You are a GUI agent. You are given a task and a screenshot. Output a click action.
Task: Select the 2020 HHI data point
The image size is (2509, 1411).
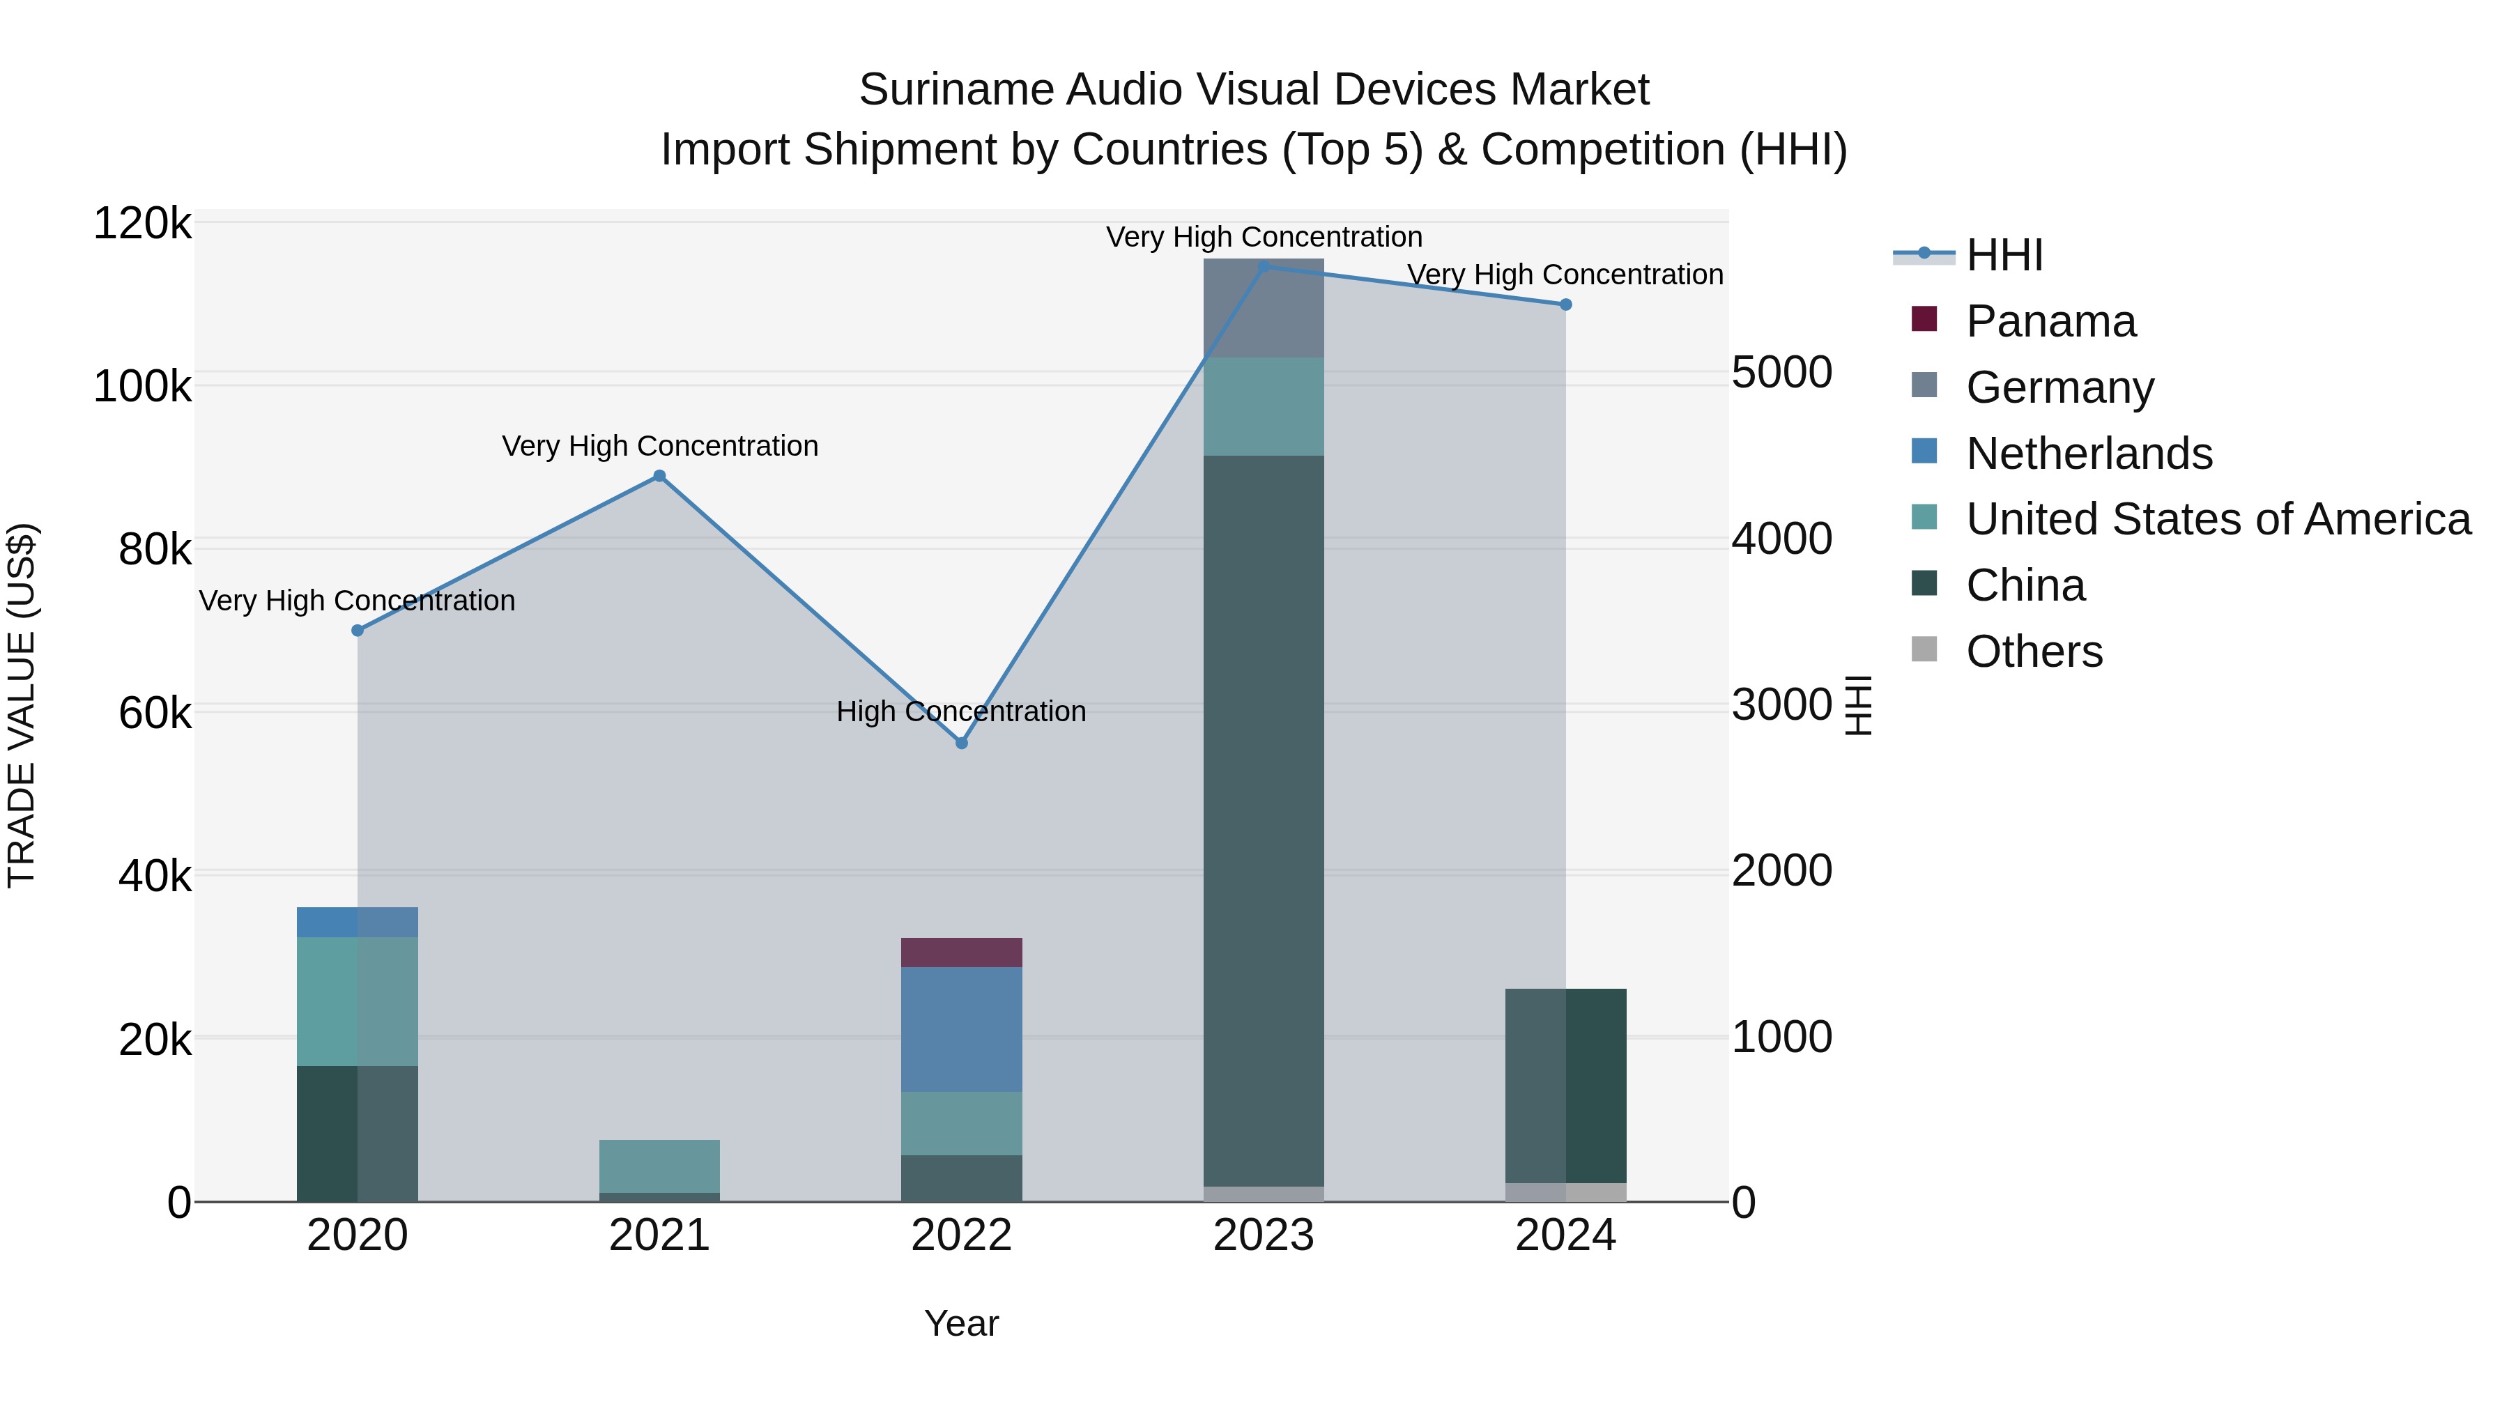(x=358, y=631)
